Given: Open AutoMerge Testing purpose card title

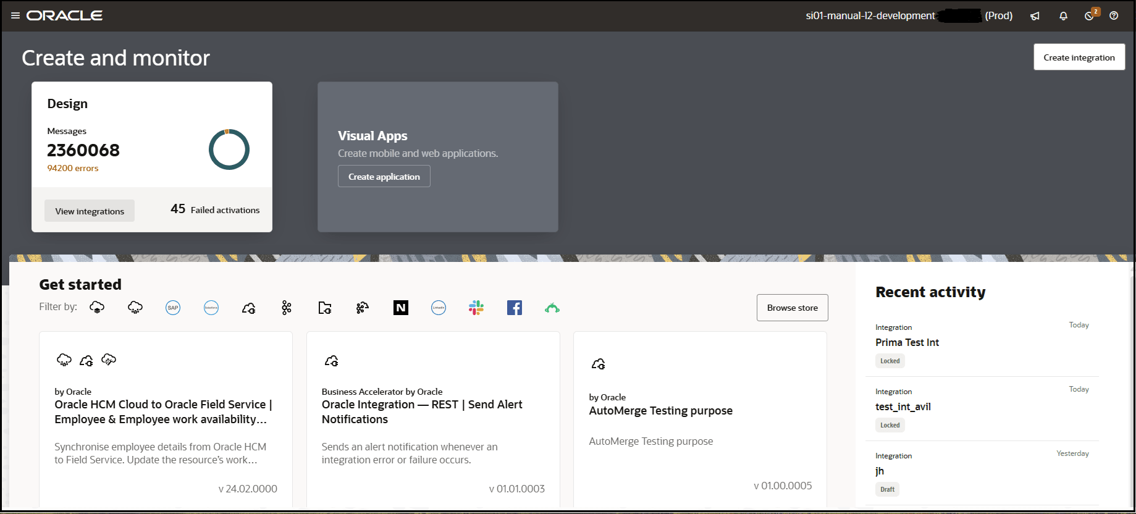Looking at the screenshot, I should (661, 411).
